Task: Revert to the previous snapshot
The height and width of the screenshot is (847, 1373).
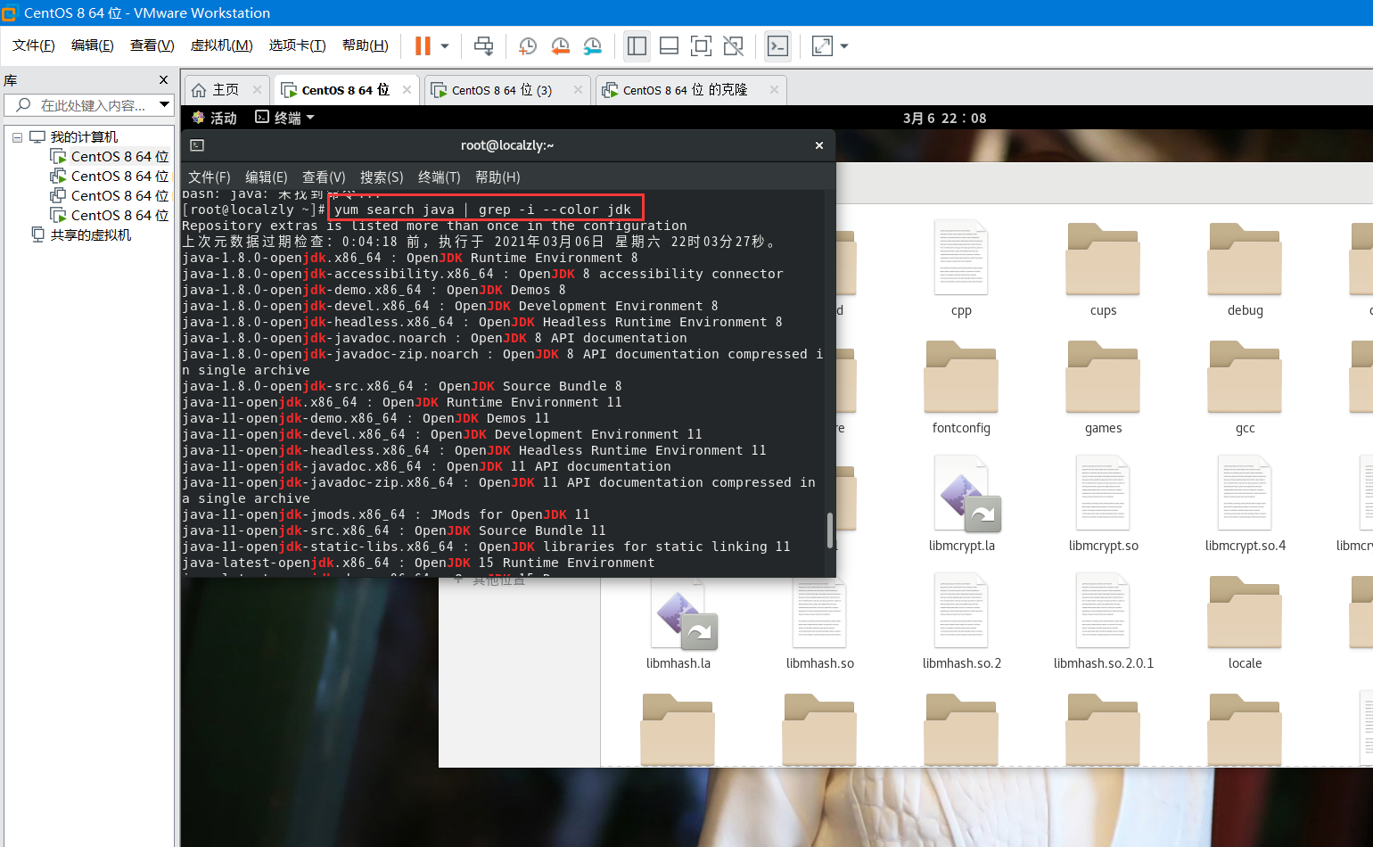Action: pos(560,45)
